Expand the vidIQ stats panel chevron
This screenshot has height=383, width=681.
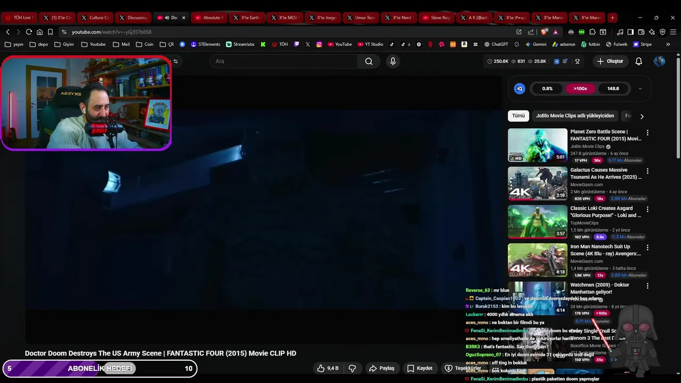640,89
